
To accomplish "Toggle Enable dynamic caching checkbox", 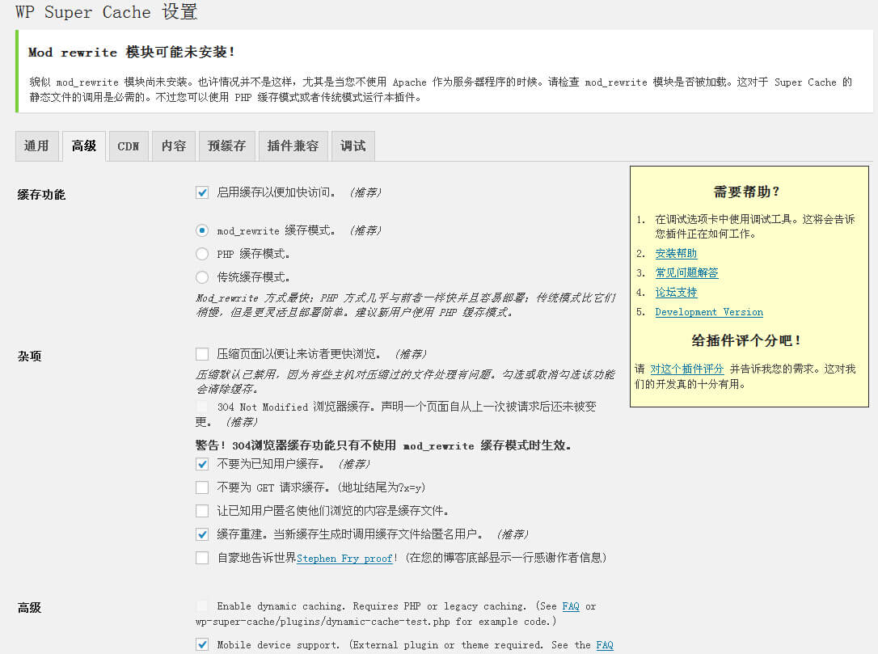I will [x=202, y=605].
